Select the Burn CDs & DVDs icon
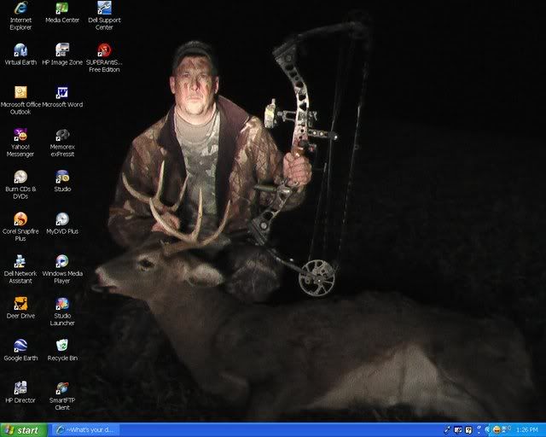546x437 pixels. tap(20, 184)
